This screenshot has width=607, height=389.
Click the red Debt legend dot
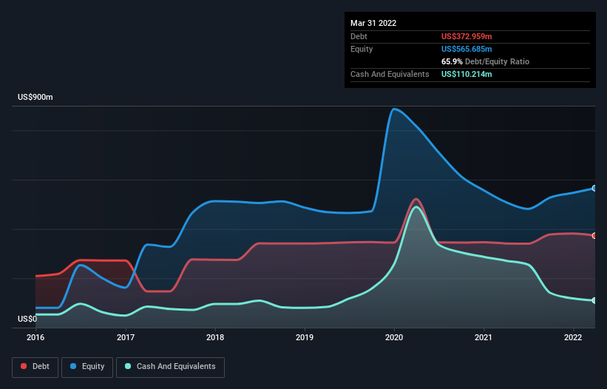tap(24, 366)
